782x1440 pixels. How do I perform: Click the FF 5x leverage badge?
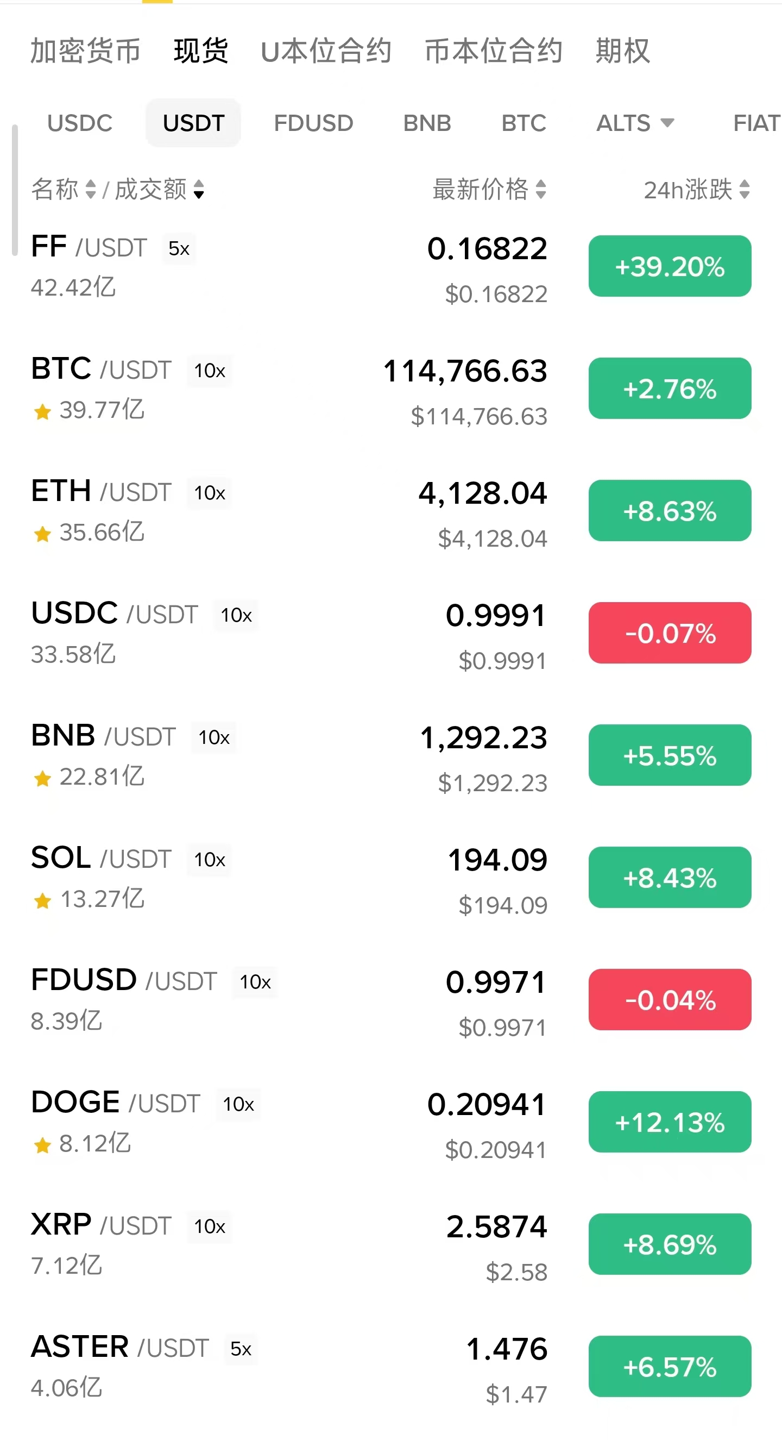[x=179, y=249]
